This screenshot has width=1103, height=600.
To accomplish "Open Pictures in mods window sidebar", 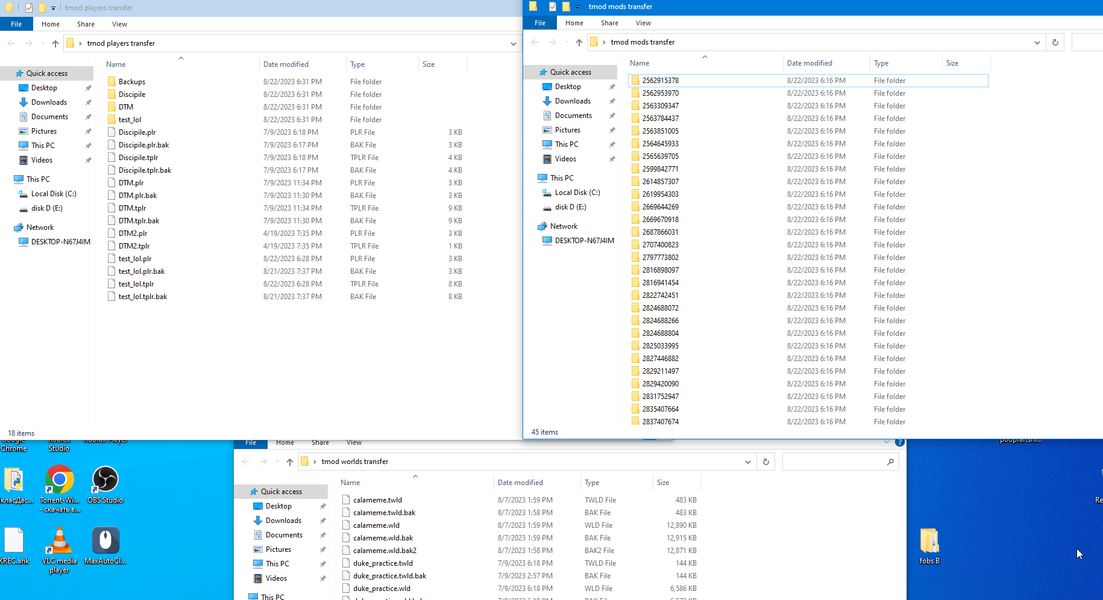I will click(567, 130).
